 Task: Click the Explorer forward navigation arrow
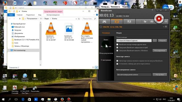[x=14, y=19]
